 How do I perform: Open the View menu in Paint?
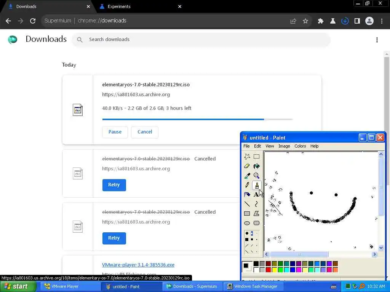click(270, 146)
